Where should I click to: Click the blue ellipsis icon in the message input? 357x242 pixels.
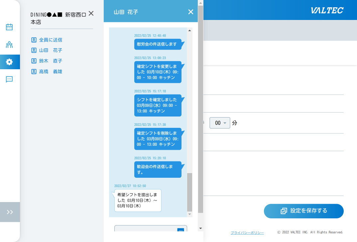(x=180, y=230)
